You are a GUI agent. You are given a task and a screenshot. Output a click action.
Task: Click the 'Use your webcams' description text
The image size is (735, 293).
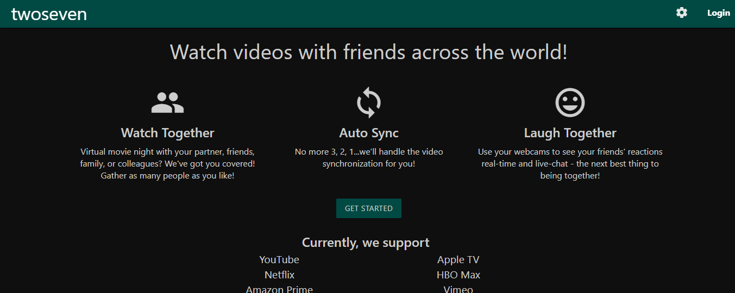point(570,164)
